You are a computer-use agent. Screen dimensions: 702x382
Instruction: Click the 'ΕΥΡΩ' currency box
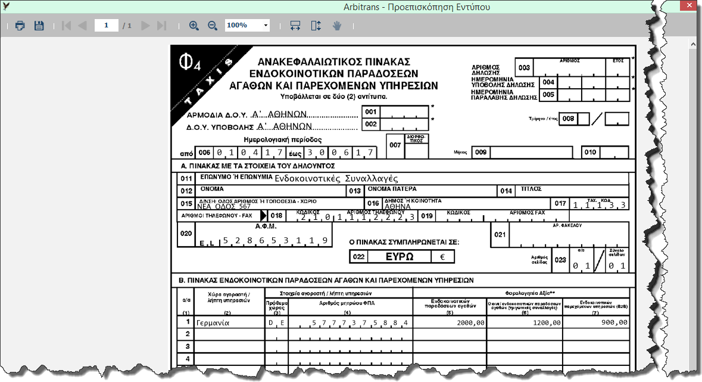[400, 256]
